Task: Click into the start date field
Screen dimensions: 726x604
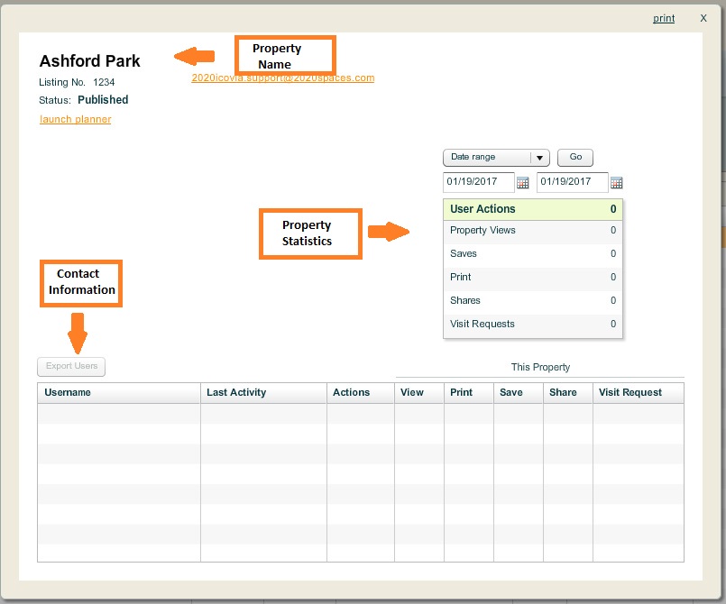Action: point(478,182)
